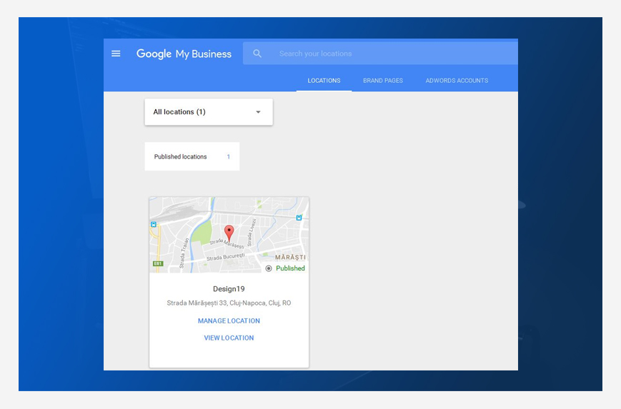Click the Strada Mărășești 33 address text
The width and height of the screenshot is (621, 409).
(x=229, y=303)
